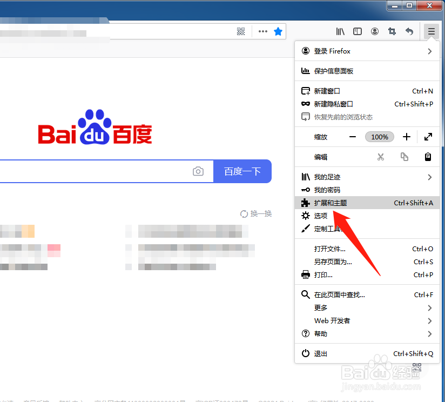Click the undo arrow toolbar icon
Image resolution: width=445 pixels, height=402 pixels.
409,31
